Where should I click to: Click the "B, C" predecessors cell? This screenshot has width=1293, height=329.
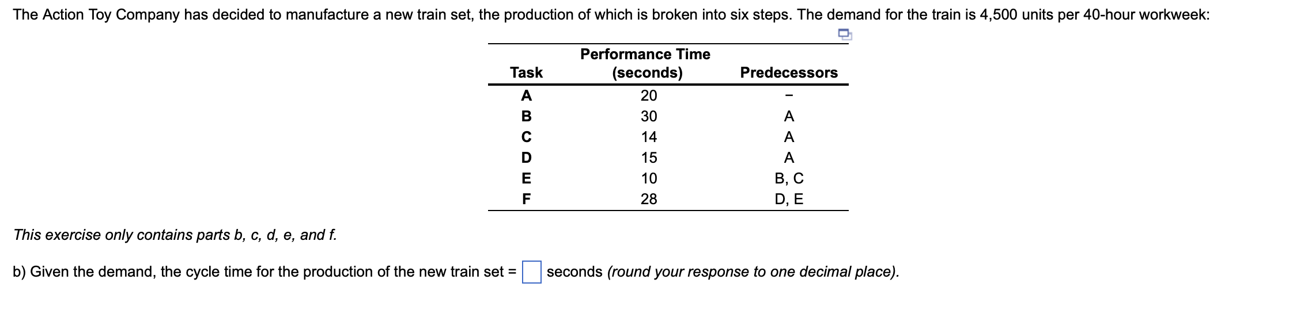pyautogui.click(x=788, y=178)
